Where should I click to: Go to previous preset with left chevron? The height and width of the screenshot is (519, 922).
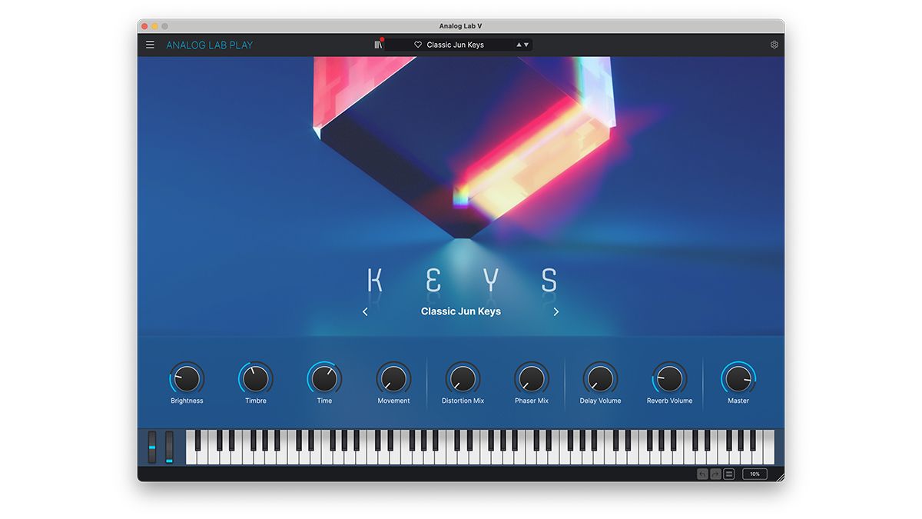click(x=365, y=311)
